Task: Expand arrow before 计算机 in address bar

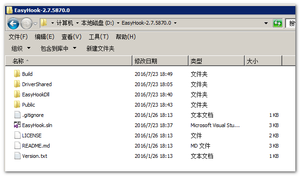Action: [52, 23]
